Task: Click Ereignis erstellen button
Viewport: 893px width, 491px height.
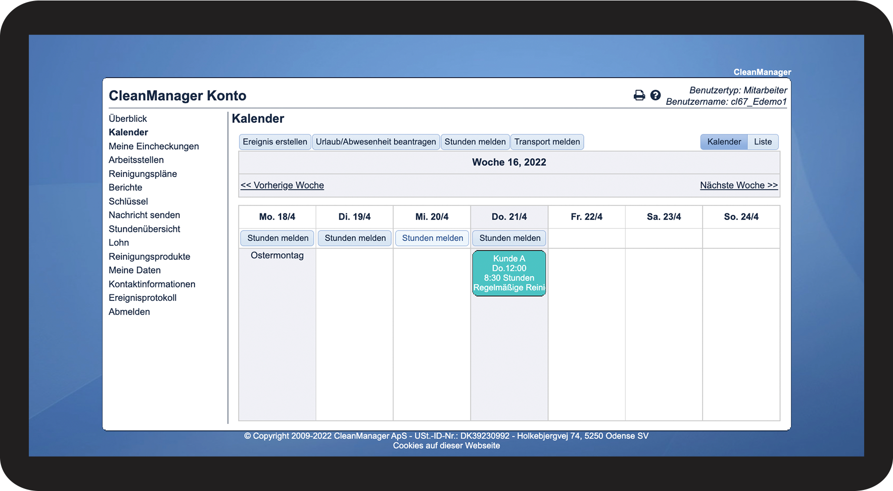Action: coord(275,142)
